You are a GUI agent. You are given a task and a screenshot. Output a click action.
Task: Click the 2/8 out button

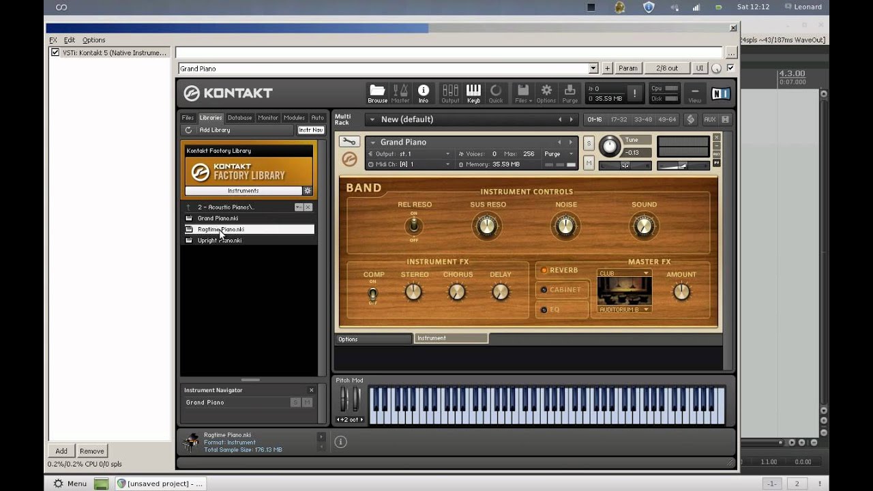coord(667,68)
